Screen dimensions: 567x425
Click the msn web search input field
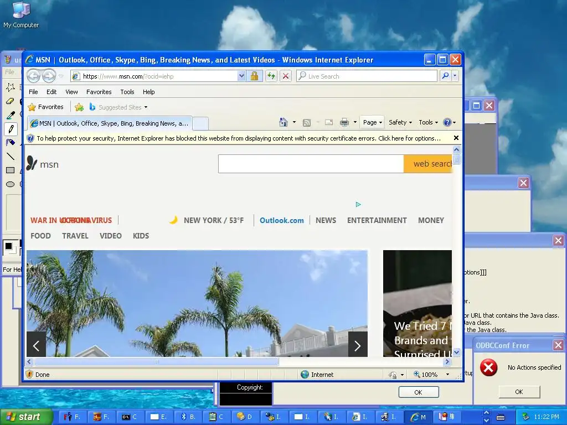click(x=311, y=164)
